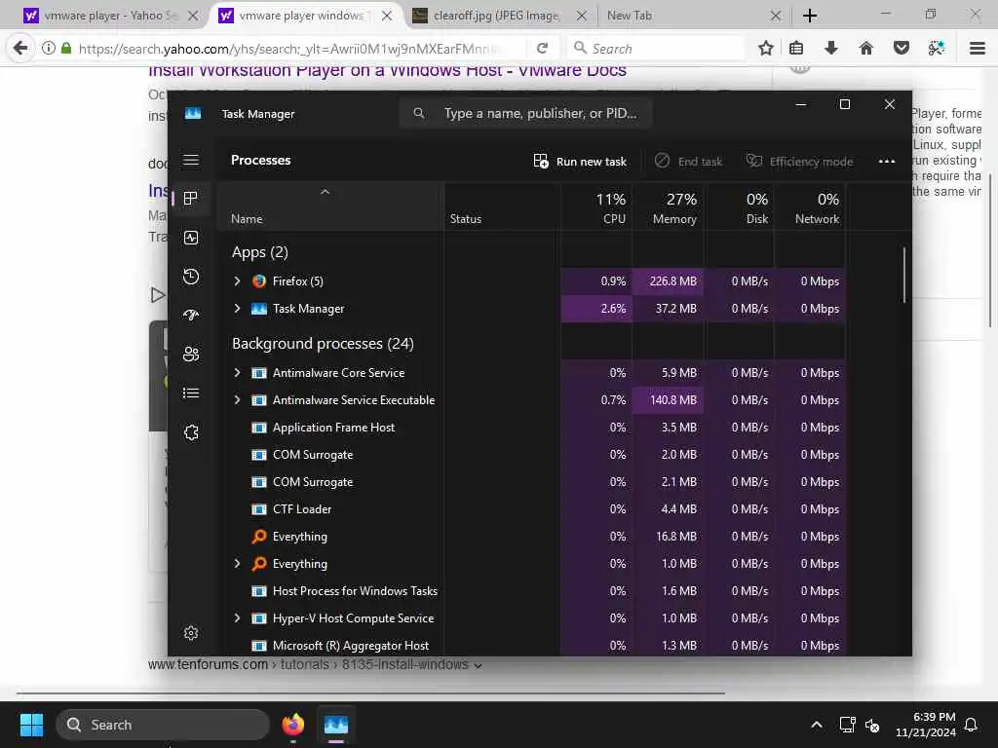This screenshot has height=748, width=998.
Task: Click the Firefox bookmark star icon
Action: [766, 48]
